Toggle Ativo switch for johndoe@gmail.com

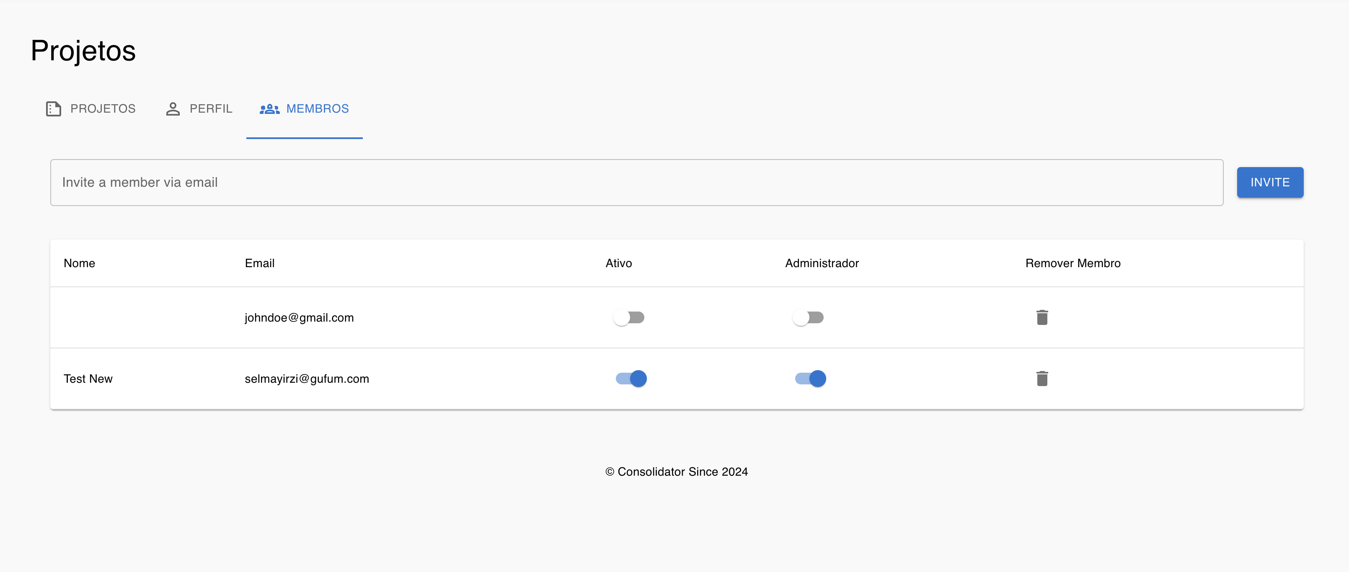[x=629, y=318]
